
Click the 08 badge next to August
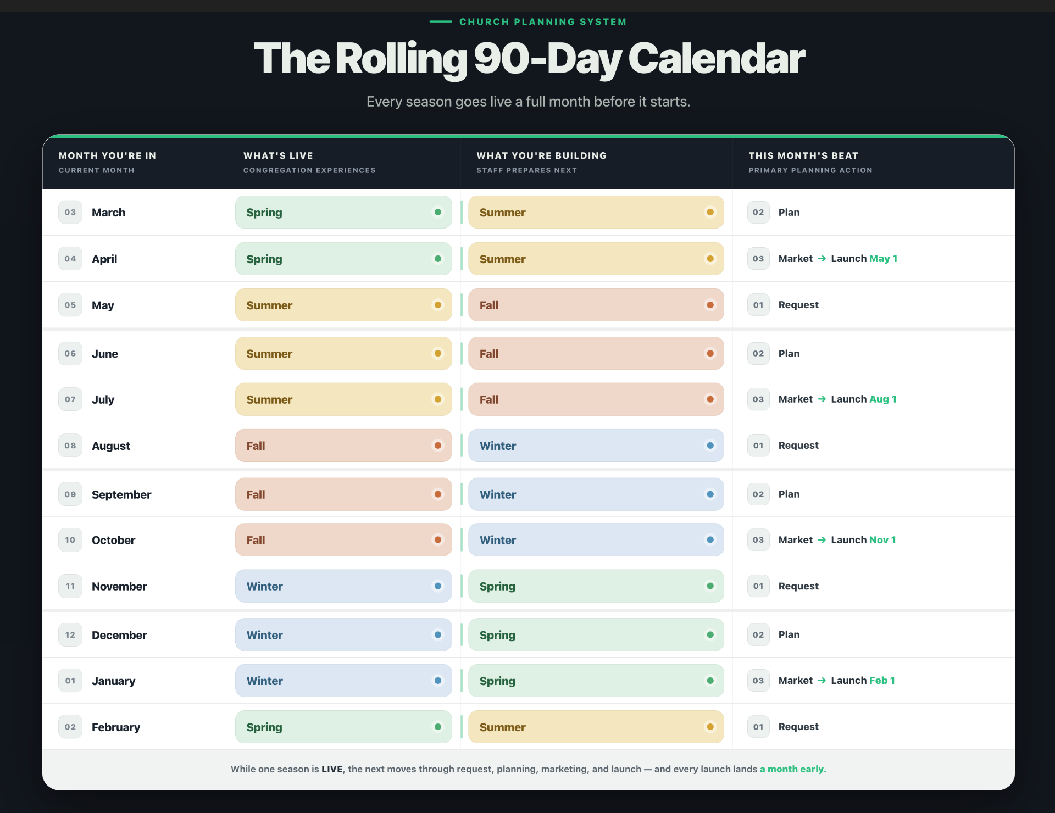(70, 446)
